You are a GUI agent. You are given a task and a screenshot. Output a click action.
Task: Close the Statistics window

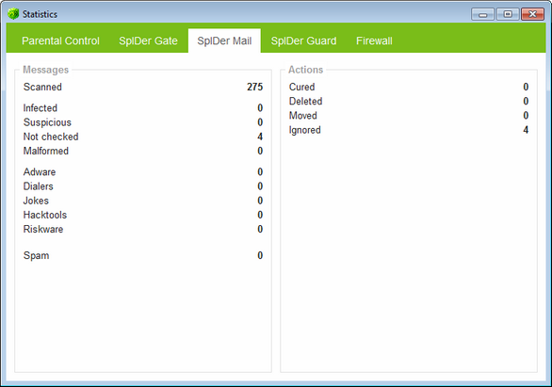(x=532, y=14)
